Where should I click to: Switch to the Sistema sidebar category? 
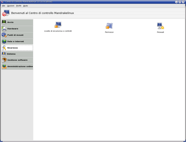(x=17, y=54)
